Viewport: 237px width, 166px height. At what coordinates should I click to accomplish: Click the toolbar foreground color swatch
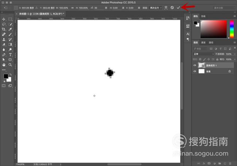[6, 76]
